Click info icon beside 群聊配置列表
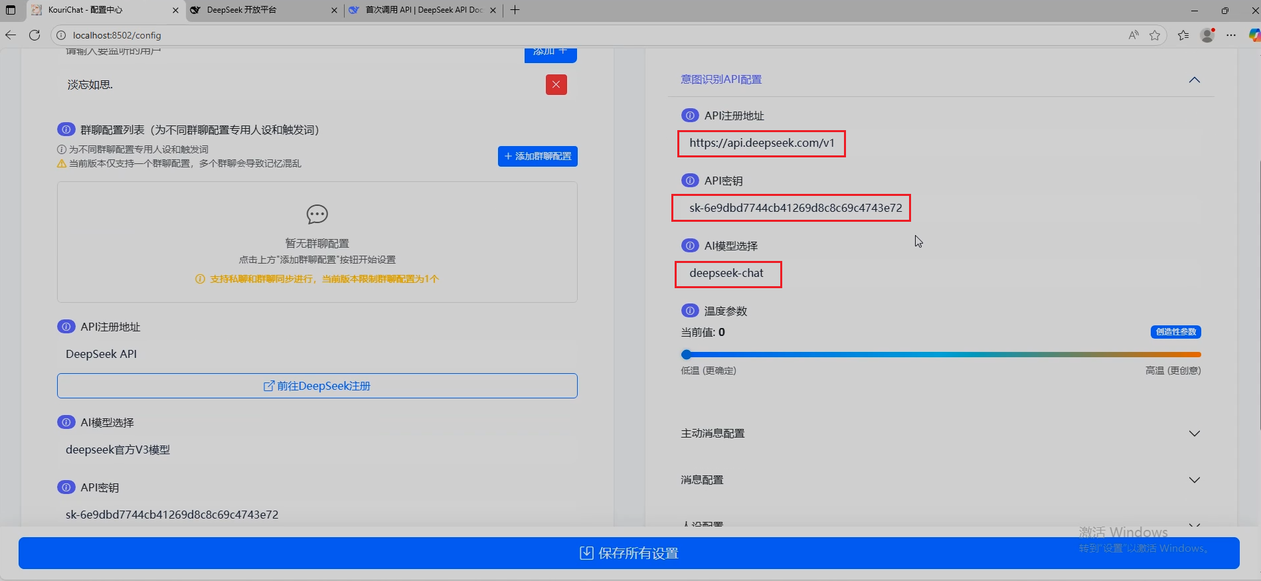The image size is (1261, 581). click(x=66, y=129)
